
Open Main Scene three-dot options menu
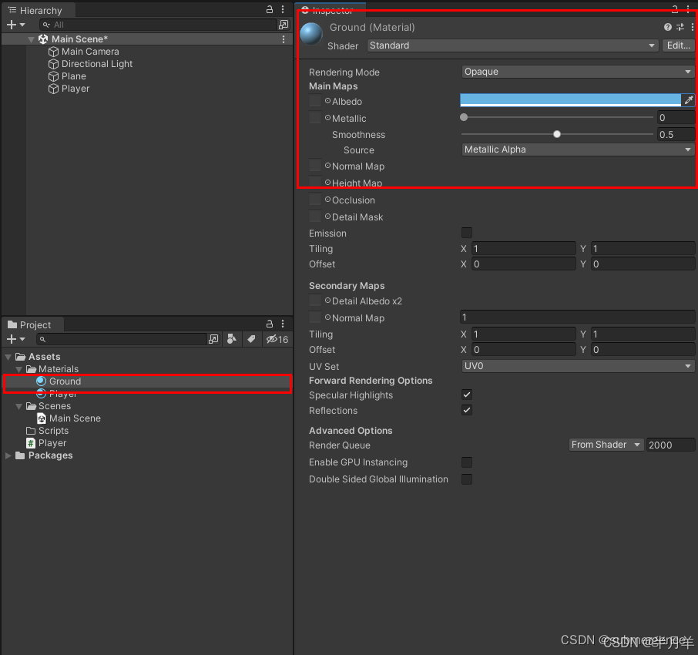[283, 39]
